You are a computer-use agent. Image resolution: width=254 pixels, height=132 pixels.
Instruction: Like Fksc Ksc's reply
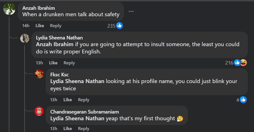[x=68, y=100]
